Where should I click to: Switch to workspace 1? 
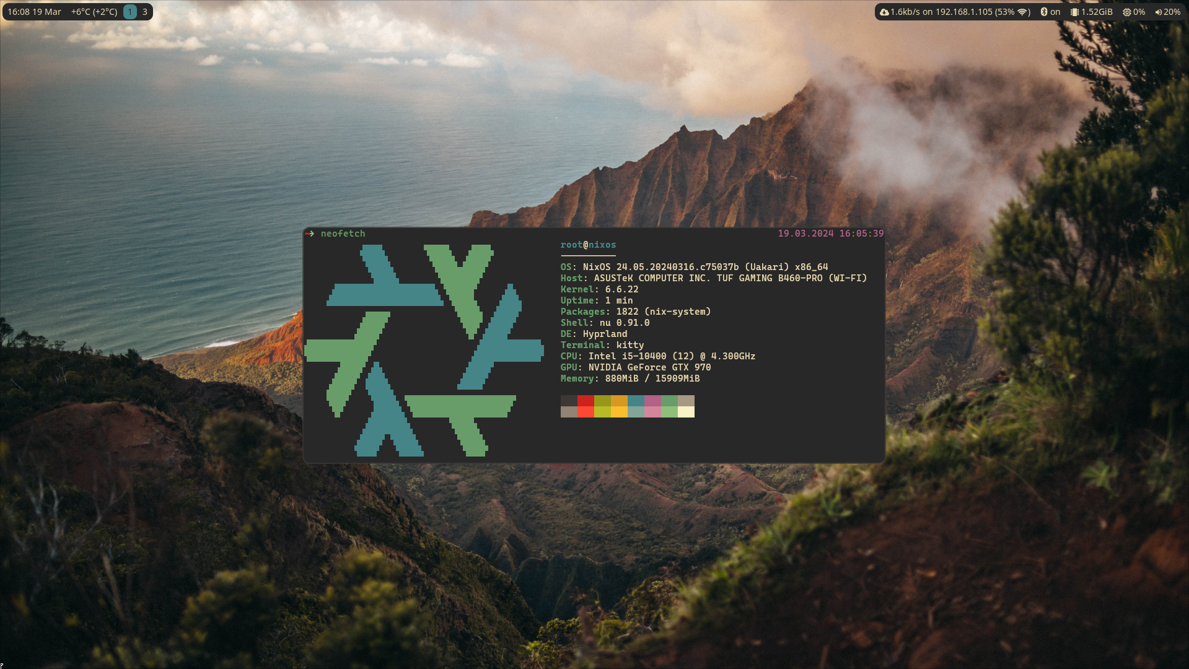coord(130,12)
